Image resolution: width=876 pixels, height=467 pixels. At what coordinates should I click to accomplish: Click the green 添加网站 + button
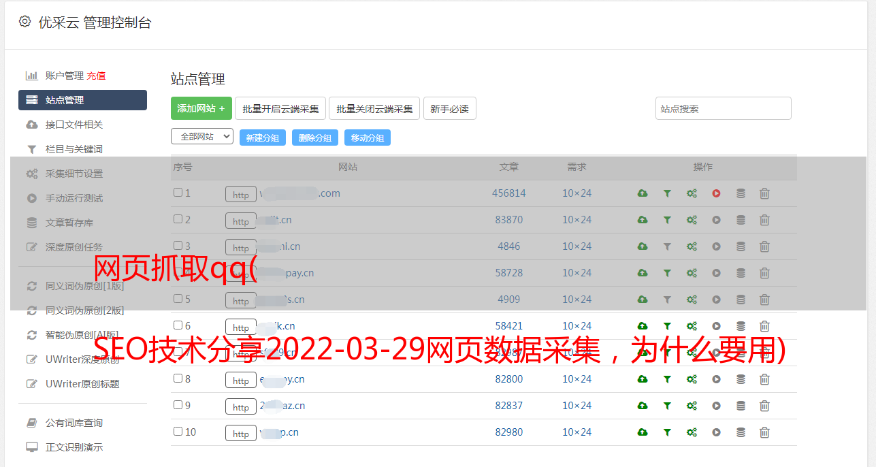pos(201,108)
